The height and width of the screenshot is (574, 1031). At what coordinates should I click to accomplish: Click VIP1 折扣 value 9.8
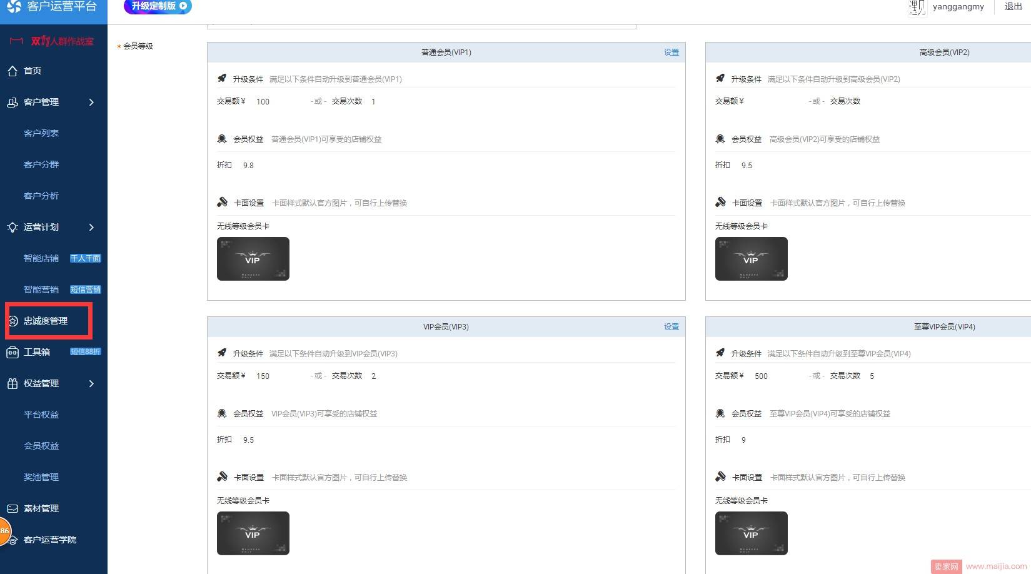(248, 166)
